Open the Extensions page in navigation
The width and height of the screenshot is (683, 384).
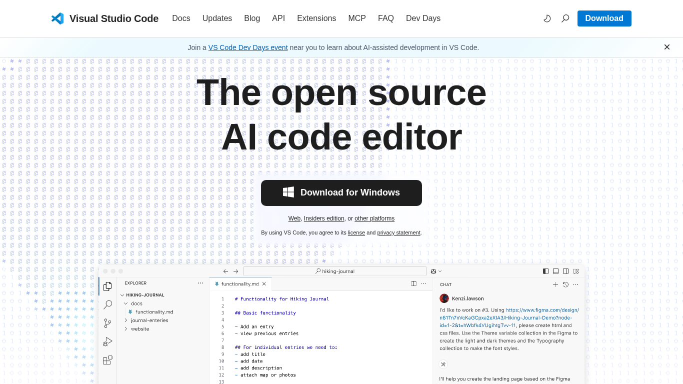[x=316, y=18]
